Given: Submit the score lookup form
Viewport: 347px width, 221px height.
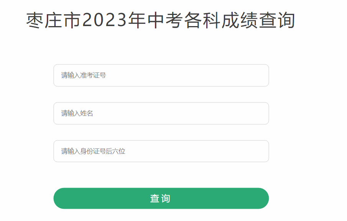Looking at the screenshot, I should [x=161, y=198].
